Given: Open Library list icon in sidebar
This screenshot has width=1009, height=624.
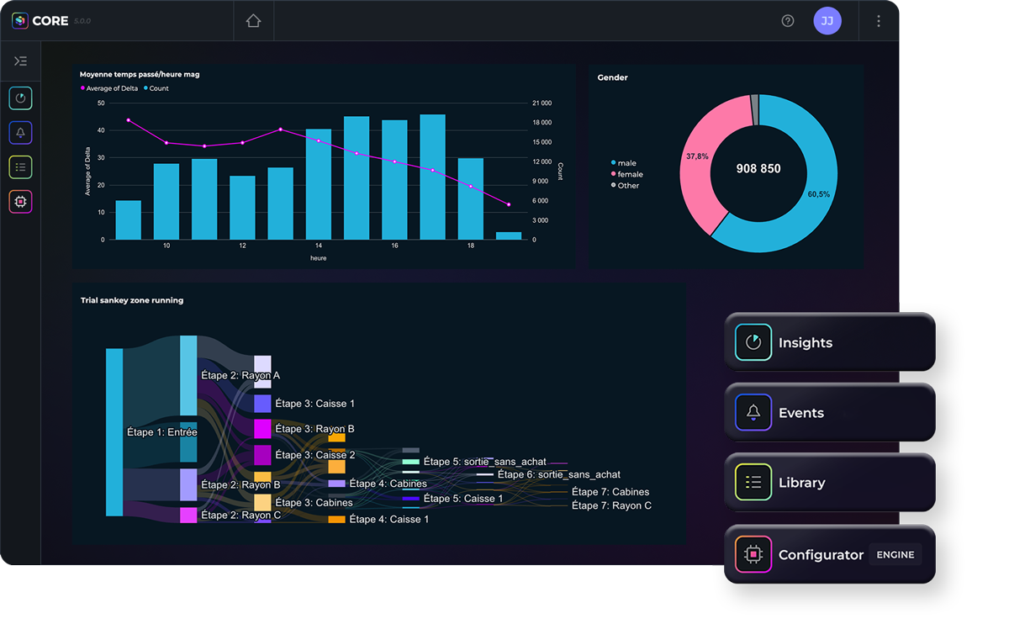Looking at the screenshot, I should coord(20,167).
